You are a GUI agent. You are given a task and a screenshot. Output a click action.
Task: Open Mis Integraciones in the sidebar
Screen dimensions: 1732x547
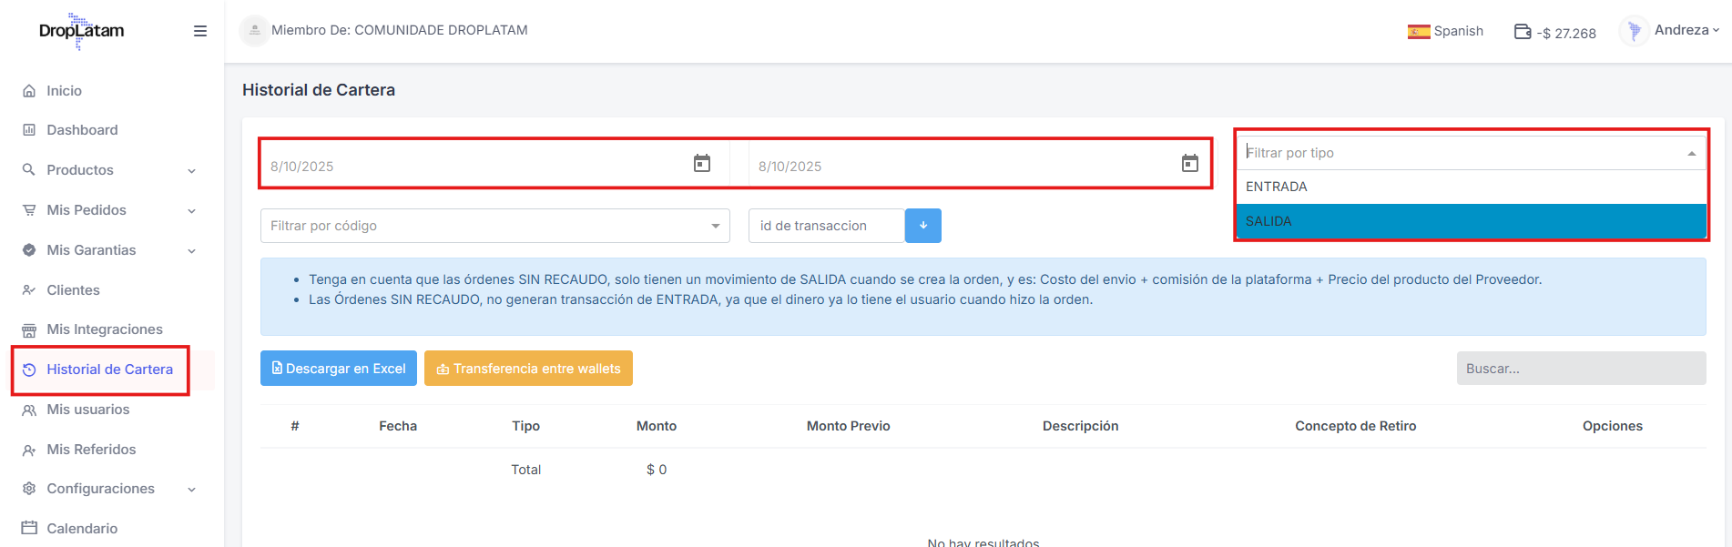pos(104,329)
